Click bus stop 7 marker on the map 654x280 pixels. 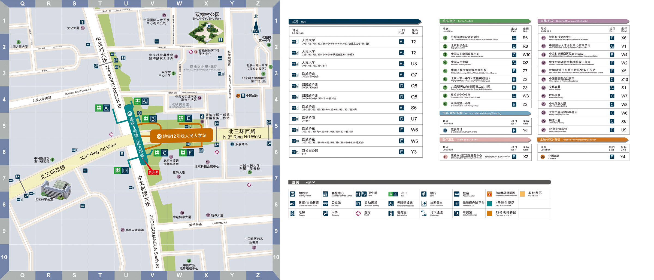[x=75, y=150]
